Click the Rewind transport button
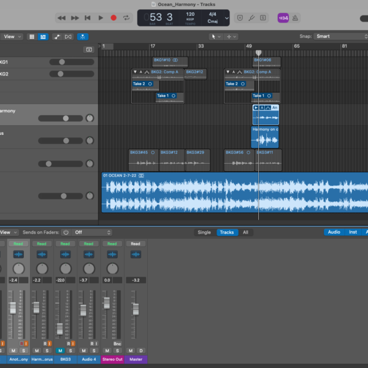The height and width of the screenshot is (368, 368). point(61,18)
